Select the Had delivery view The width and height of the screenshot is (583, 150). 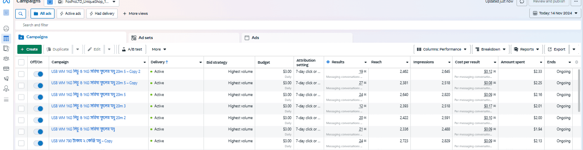[102, 14]
